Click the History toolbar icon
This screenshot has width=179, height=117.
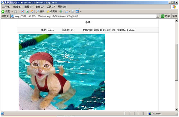pyautogui.click(x=61, y=12)
